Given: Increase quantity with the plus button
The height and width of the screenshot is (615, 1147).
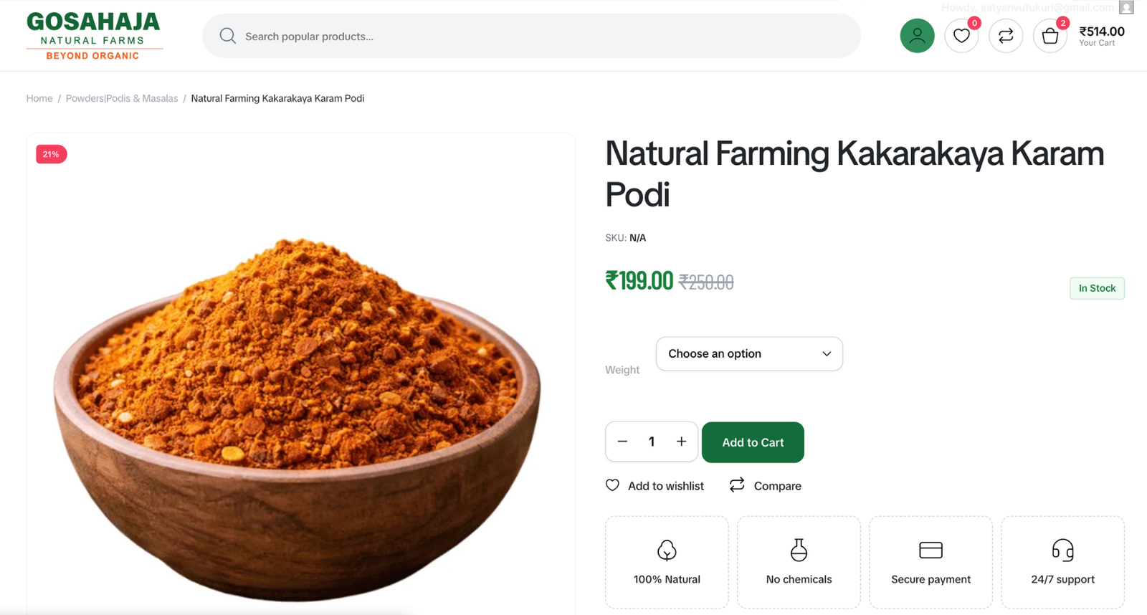Looking at the screenshot, I should pos(681,442).
